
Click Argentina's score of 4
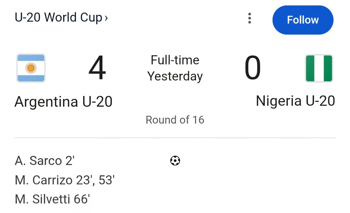coord(97,68)
